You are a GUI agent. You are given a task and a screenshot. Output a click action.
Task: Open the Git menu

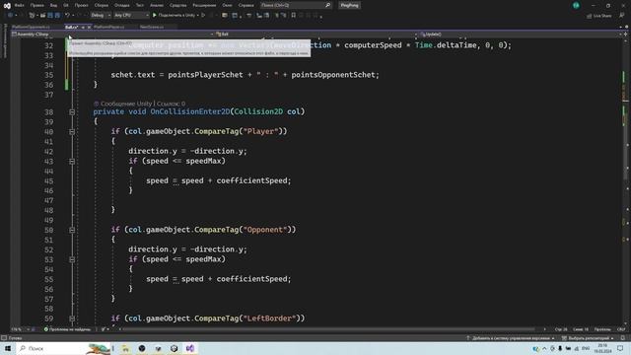click(x=66, y=5)
